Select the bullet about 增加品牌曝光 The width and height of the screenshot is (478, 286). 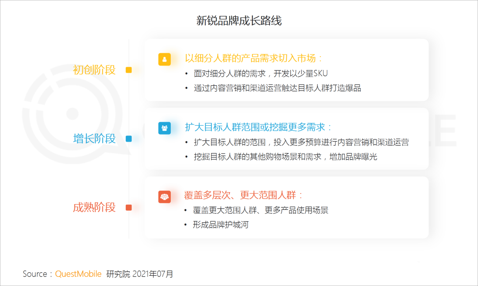coord(285,157)
